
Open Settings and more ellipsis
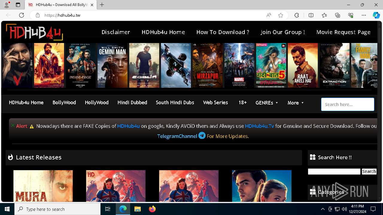coord(364,15)
